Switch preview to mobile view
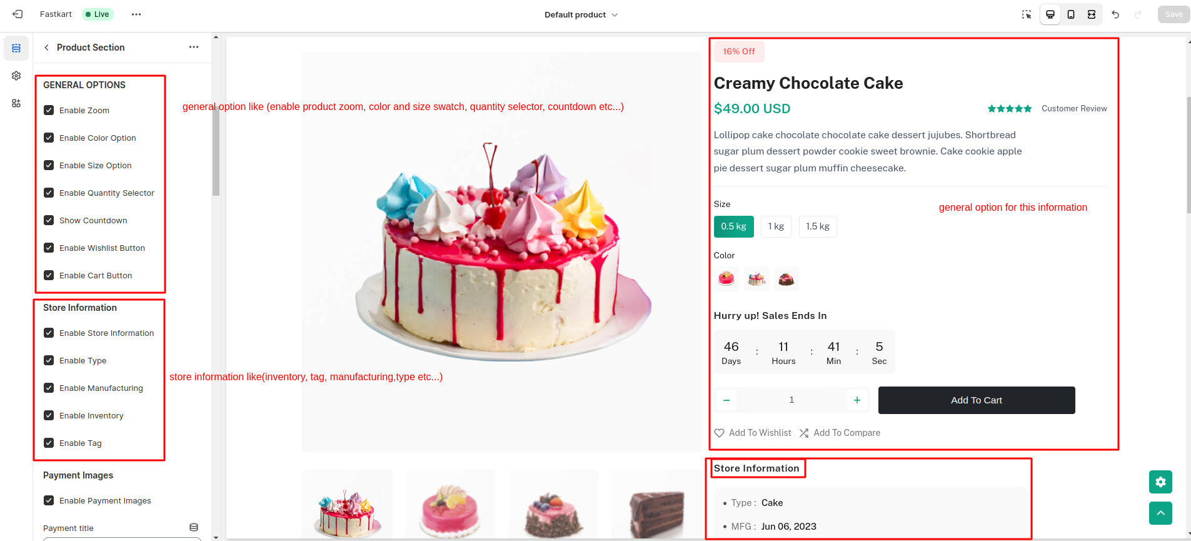Image resolution: width=1191 pixels, height=541 pixels. pos(1070,14)
